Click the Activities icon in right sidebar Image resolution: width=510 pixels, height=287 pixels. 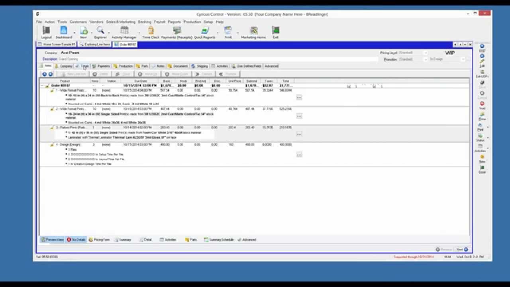[481, 148]
